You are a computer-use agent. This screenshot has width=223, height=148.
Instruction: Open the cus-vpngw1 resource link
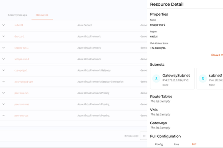pyautogui.click(x=21, y=70)
